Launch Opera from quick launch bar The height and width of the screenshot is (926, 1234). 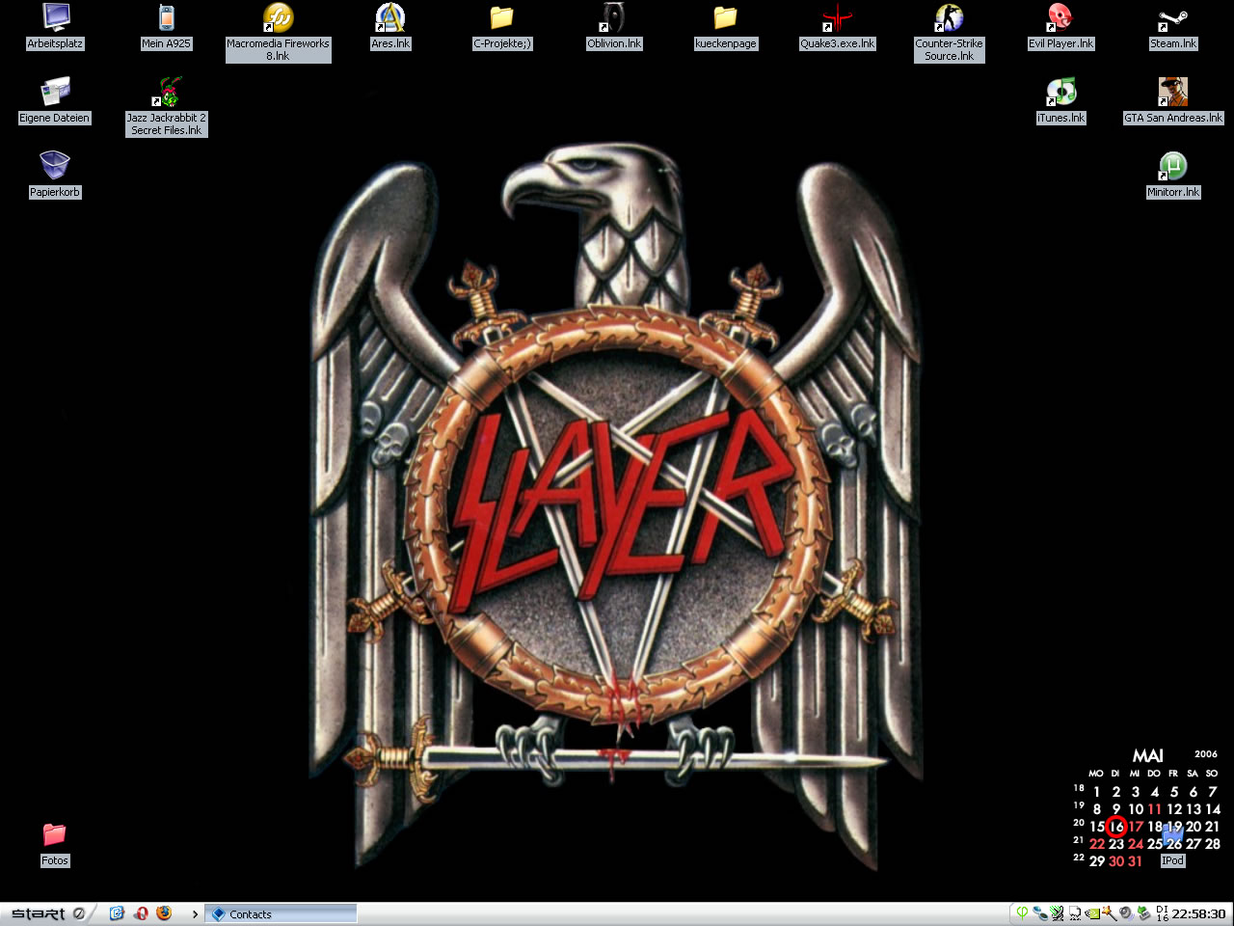point(141,913)
